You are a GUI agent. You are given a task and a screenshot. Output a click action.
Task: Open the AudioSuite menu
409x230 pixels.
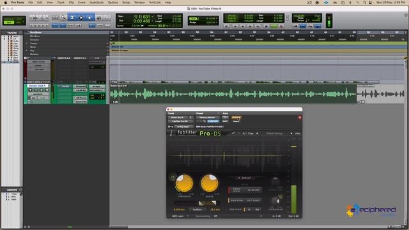96,3
